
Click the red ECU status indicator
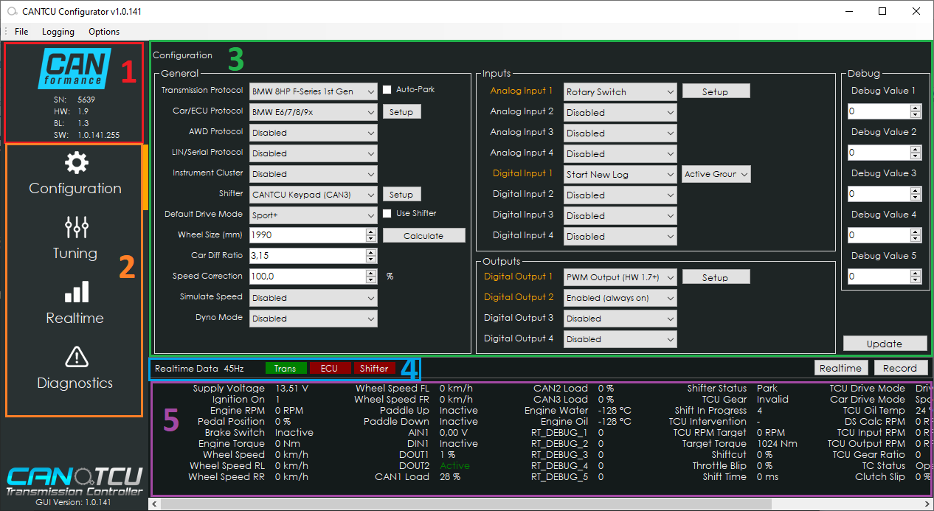pyautogui.click(x=328, y=369)
